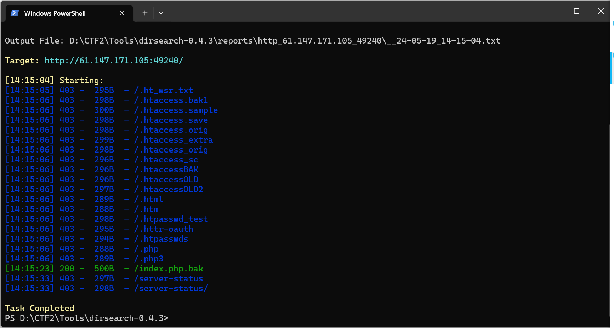This screenshot has width=614, height=328.
Task: Click the /.htaccess.sample result entry
Action: [176, 110]
